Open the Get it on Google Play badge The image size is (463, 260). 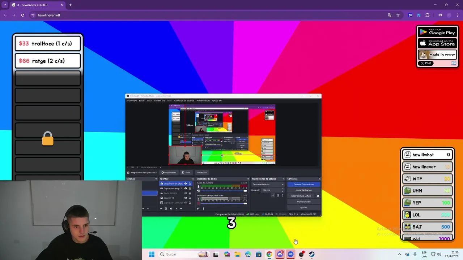tap(437, 32)
